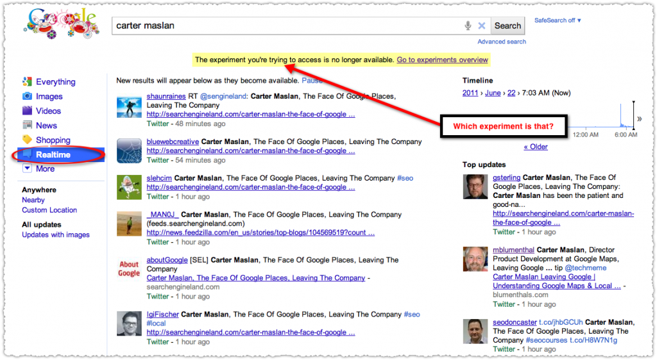Click the Nearby location filter
The height and width of the screenshot is (360, 657).
point(33,200)
